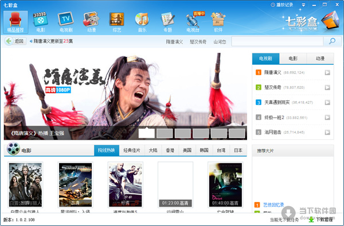Image resolution: width=344 pixels, height=226 pixels.
Task: Play 法网狙击 from the ranking list
Action: 327,132
